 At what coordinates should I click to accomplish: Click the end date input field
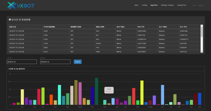coord(55,62)
